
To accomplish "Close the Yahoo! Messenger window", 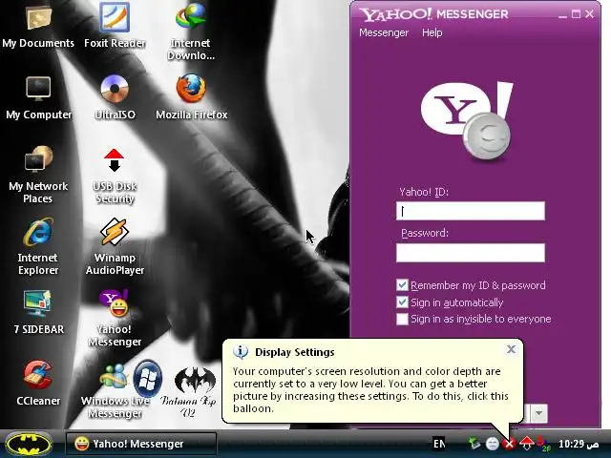I will click(x=590, y=14).
